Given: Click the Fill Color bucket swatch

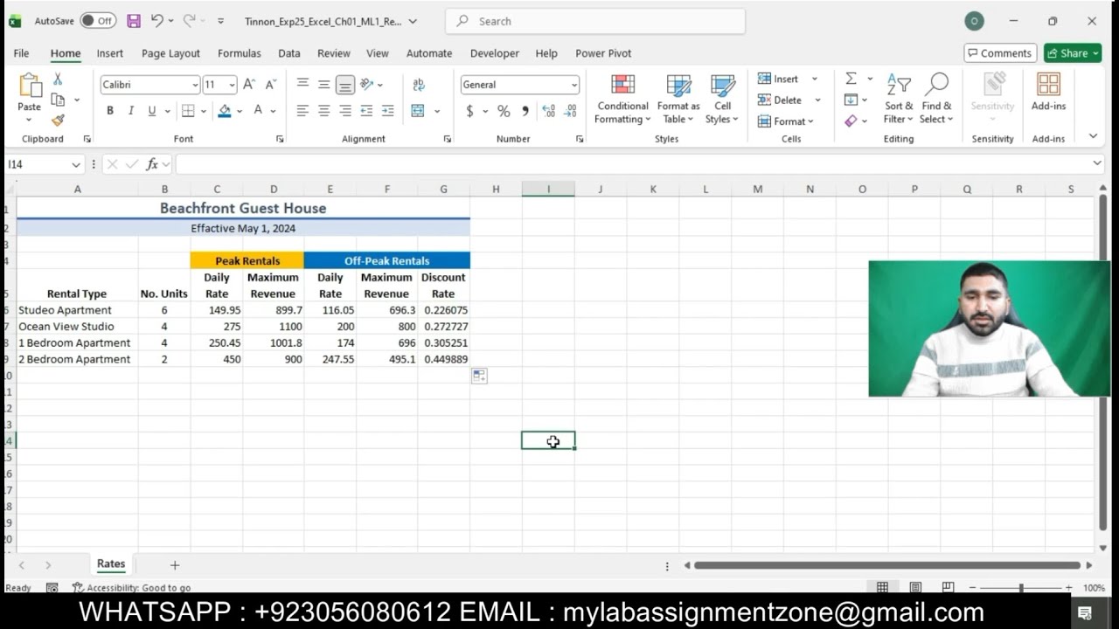Looking at the screenshot, I should [225, 111].
